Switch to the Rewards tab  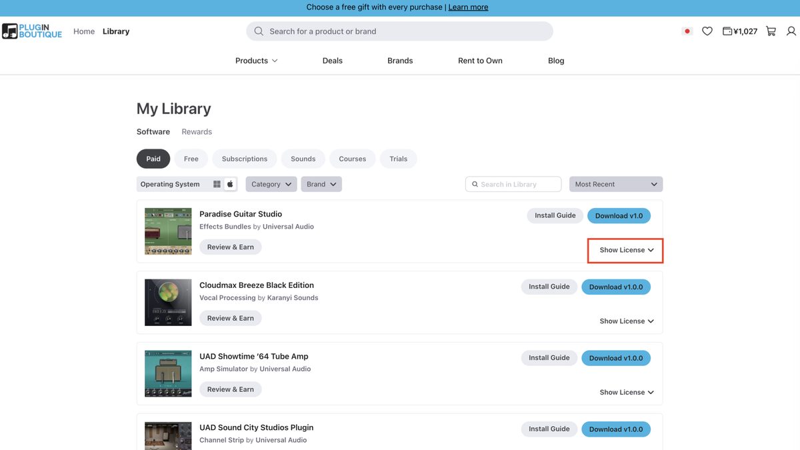click(197, 132)
